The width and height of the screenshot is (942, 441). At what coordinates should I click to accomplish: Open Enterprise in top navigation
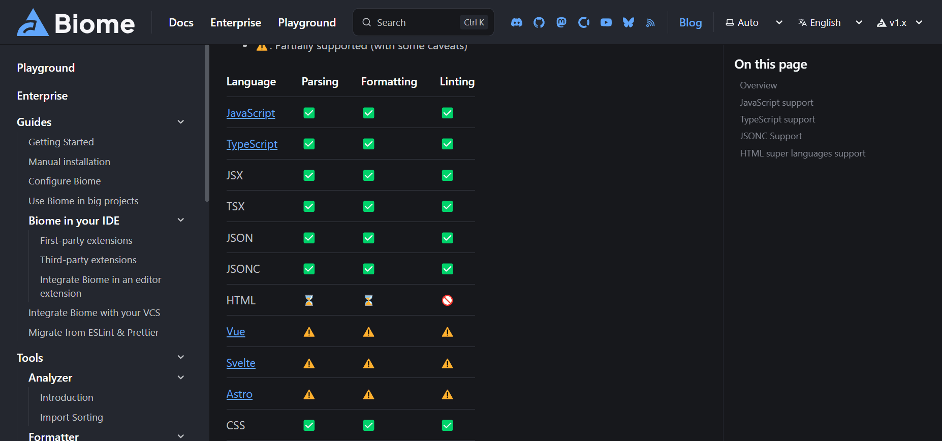point(236,22)
